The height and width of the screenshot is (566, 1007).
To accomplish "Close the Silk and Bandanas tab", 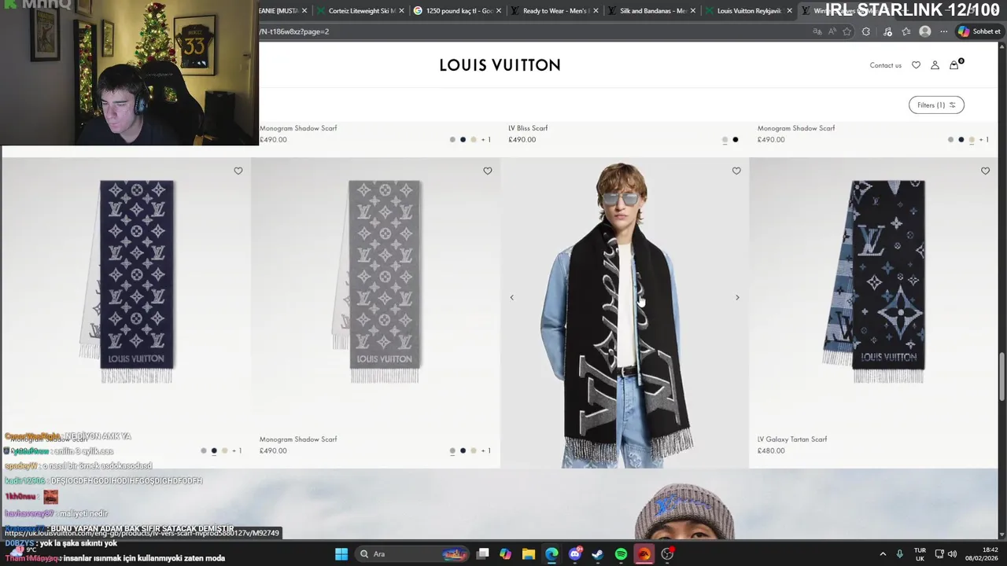I will [x=693, y=11].
